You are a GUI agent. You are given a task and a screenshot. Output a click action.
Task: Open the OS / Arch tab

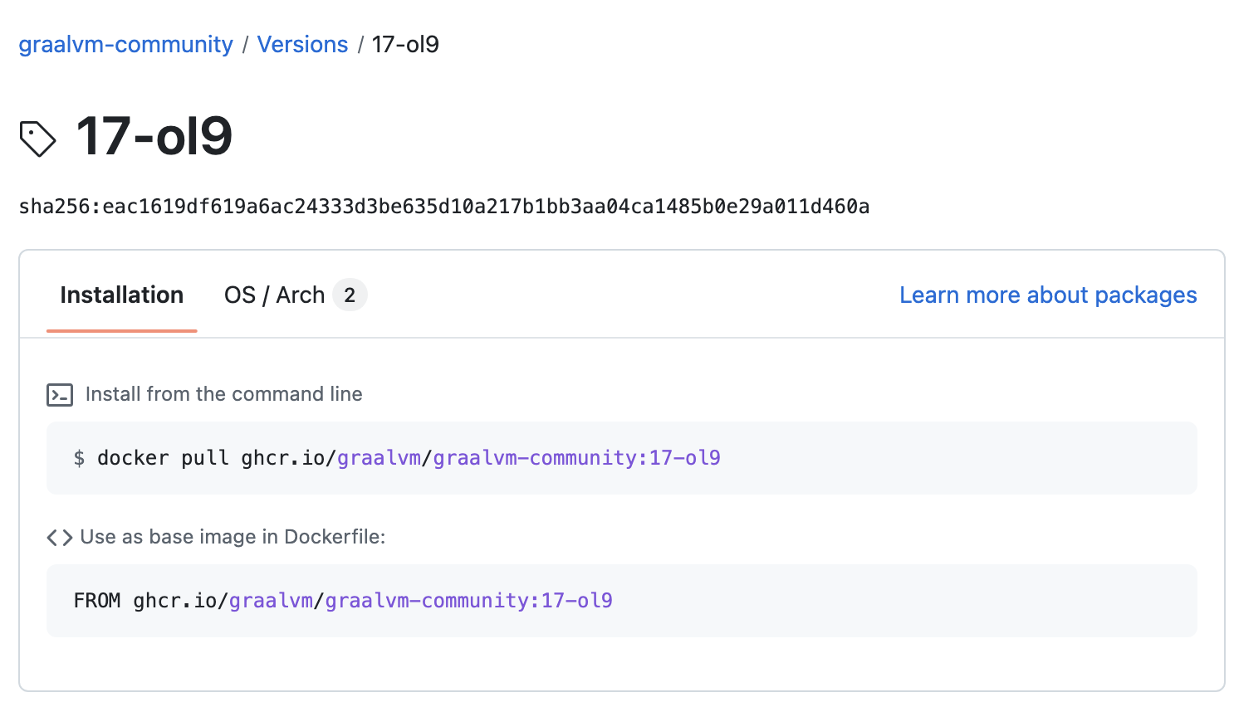[x=295, y=295]
